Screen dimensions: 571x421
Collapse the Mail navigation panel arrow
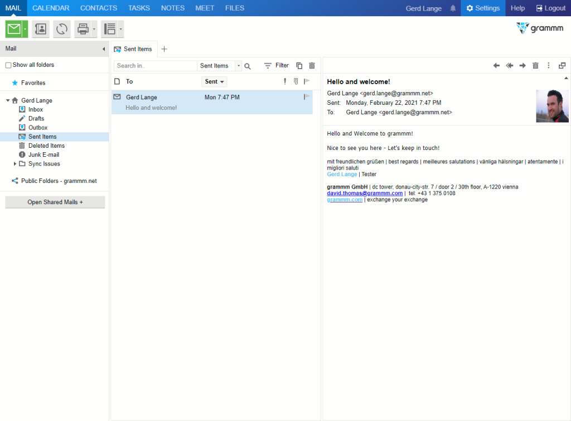coord(103,49)
